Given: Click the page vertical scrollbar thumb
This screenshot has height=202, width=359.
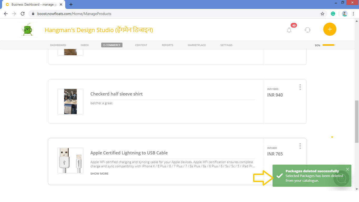Looking at the screenshot, I should click(357, 122).
